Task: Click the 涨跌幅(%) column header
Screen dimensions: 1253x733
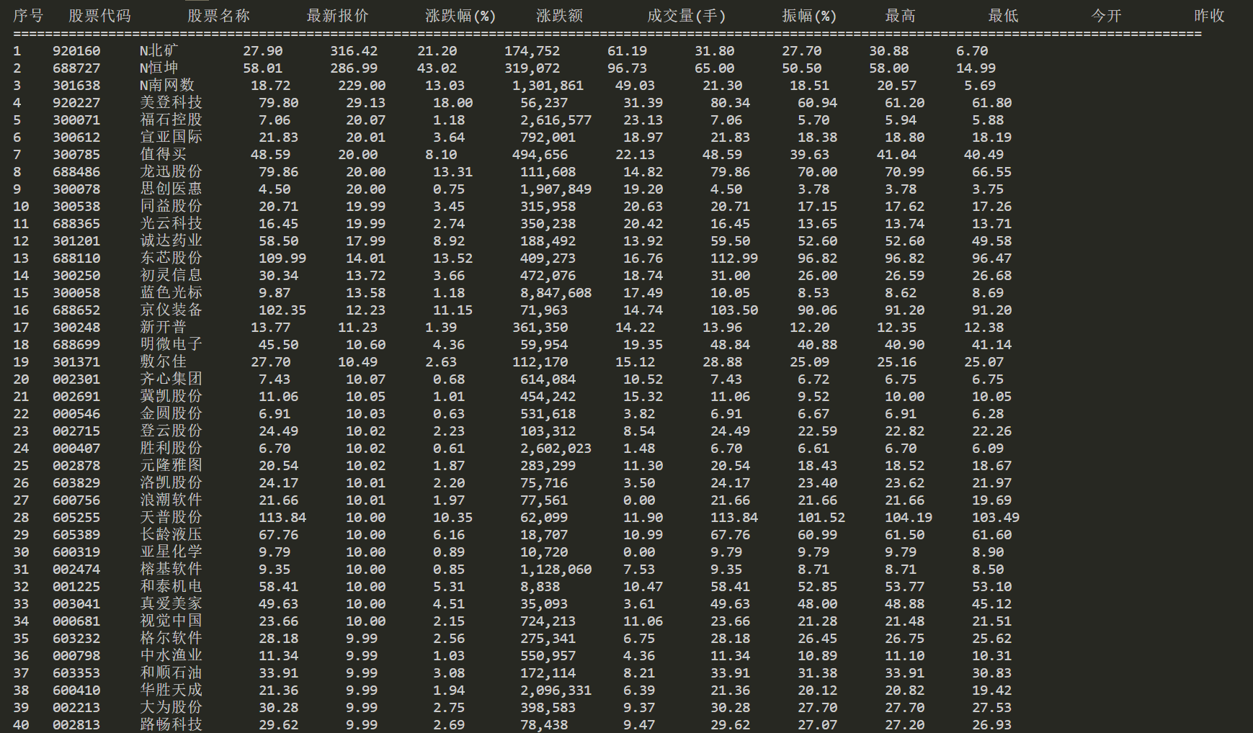Action: click(x=460, y=15)
